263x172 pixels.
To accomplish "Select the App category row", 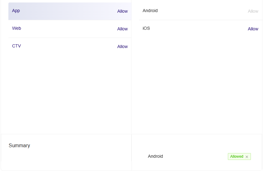I will [x=70, y=11].
